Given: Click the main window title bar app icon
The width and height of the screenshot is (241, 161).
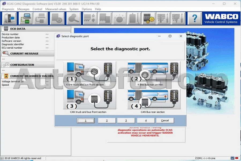Looking at the screenshot, I should tap(4, 3).
